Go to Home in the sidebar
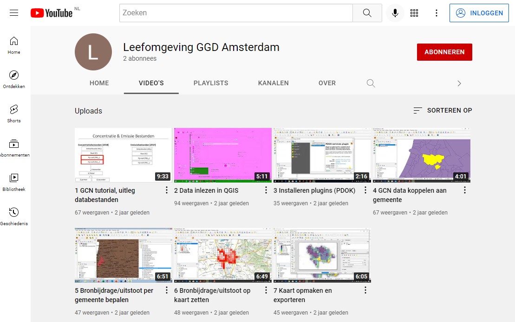This screenshot has height=322, width=515. click(14, 45)
